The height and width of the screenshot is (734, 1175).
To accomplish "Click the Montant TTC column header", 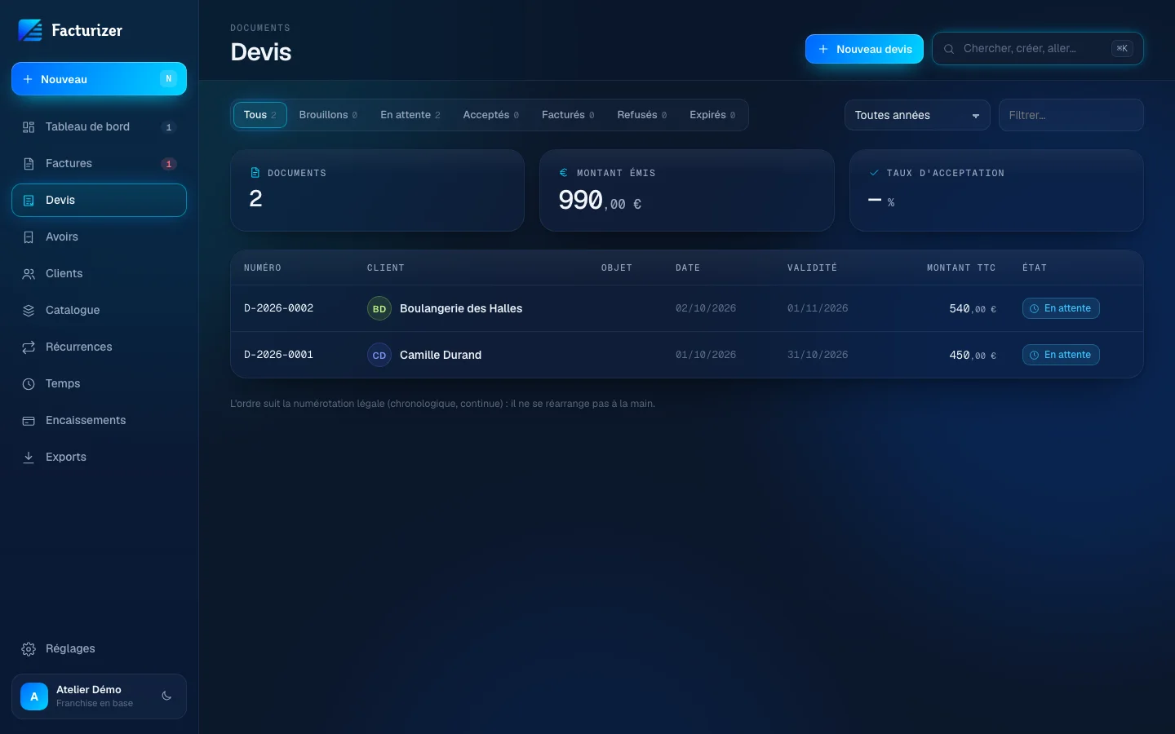I will coord(961,268).
